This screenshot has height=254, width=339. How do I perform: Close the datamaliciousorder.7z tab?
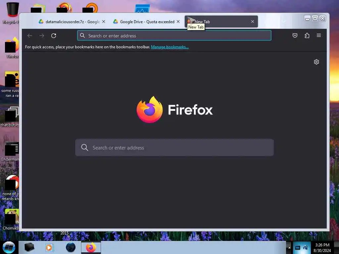click(x=104, y=21)
